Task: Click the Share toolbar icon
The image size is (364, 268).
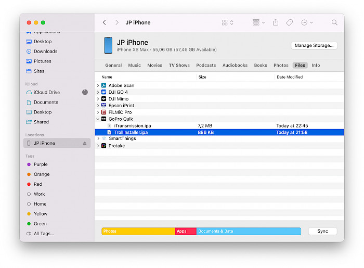Action: pos(276,22)
